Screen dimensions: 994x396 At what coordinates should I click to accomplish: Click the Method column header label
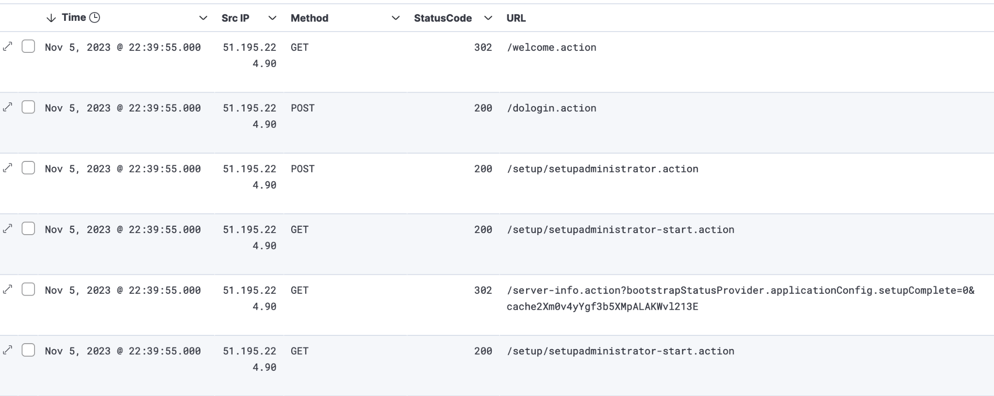pos(309,18)
